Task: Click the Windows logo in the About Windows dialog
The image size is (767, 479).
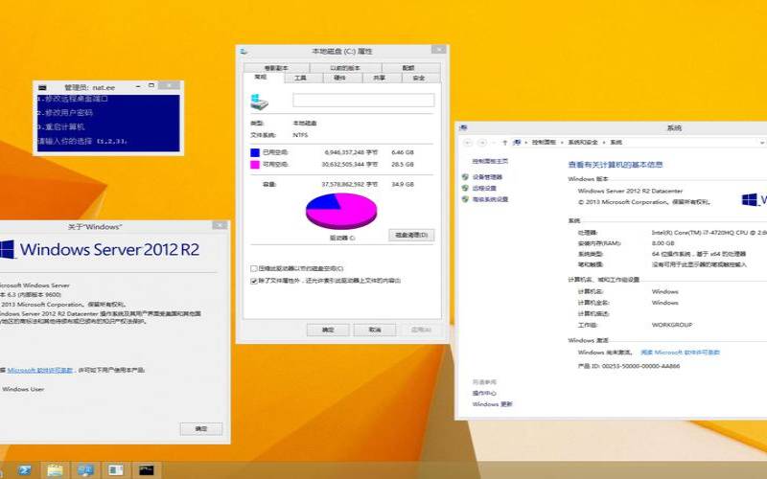Action: pos(8,249)
